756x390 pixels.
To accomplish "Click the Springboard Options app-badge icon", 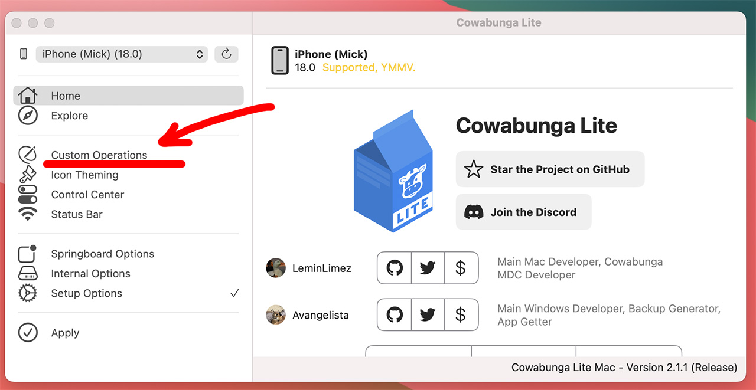I will point(28,253).
